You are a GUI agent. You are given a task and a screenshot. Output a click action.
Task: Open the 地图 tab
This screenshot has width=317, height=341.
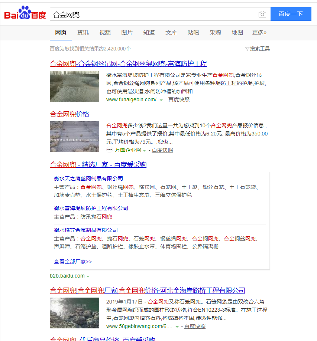coord(237,33)
